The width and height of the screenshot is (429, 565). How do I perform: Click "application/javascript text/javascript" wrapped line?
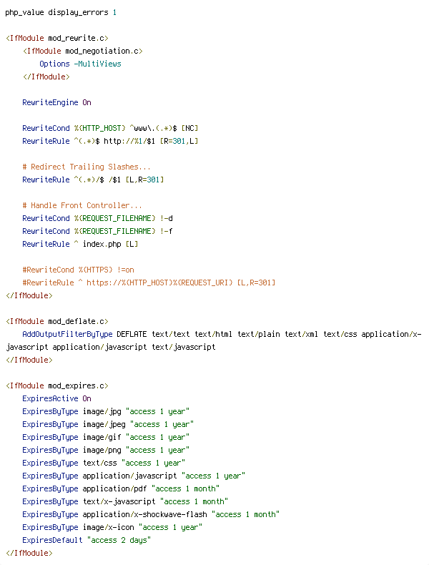(x=111, y=347)
